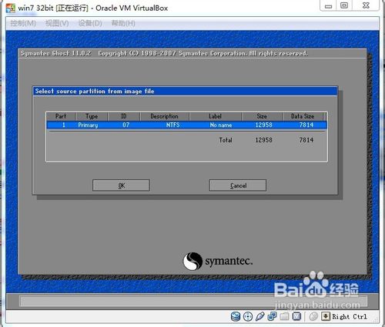The height and width of the screenshot is (327, 385).
Task: Click the Description column header
Action: (165, 116)
